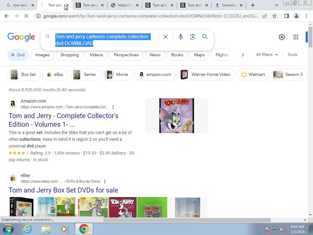Click the taskbar clock showing 9:44 AM
Viewport: 313px width, 235px height.
pos(297,229)
